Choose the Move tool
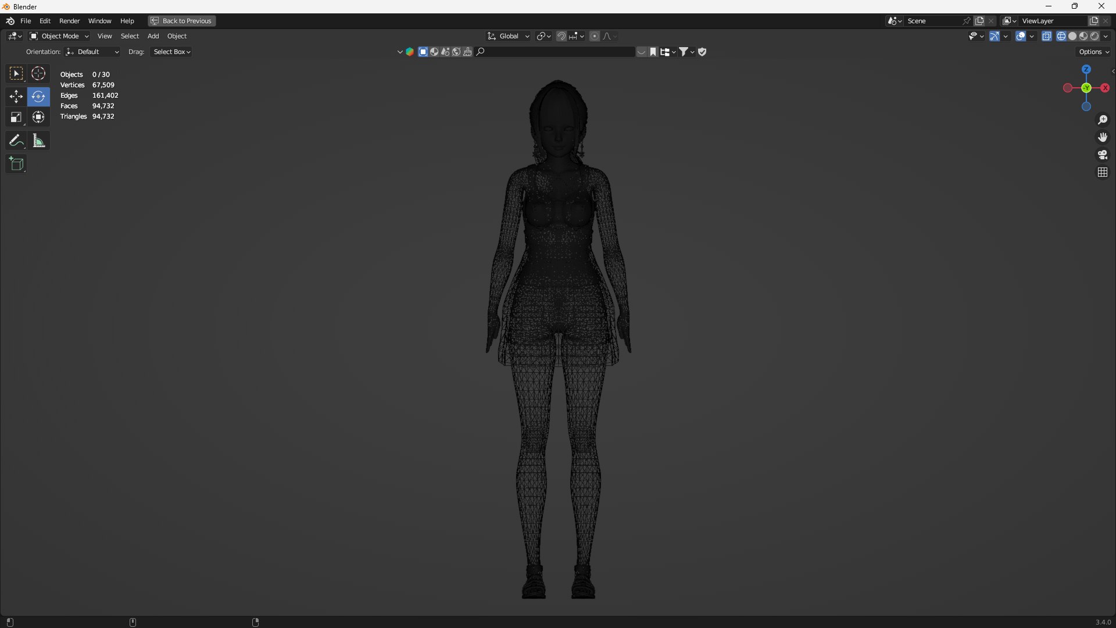 (16, 97)
